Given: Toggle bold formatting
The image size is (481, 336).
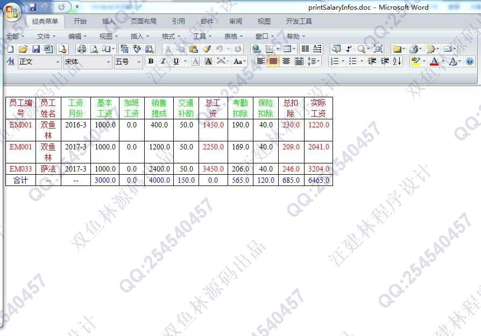Looking at the screenshot, I should [x=151, y=61].
